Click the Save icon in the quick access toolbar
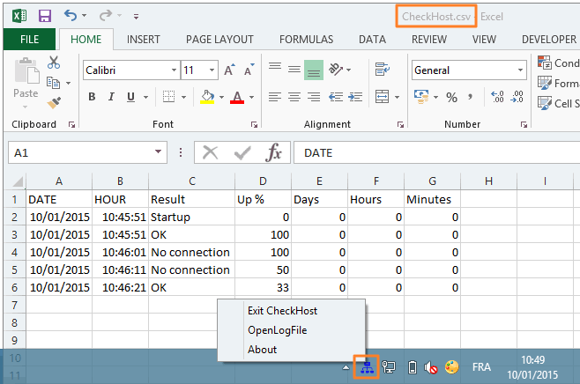Screen dimensions: 580x384 coord(45,16)
